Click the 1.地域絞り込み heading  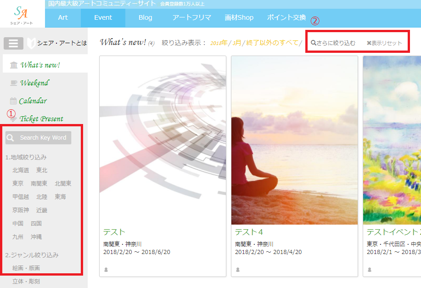(26, 158)
